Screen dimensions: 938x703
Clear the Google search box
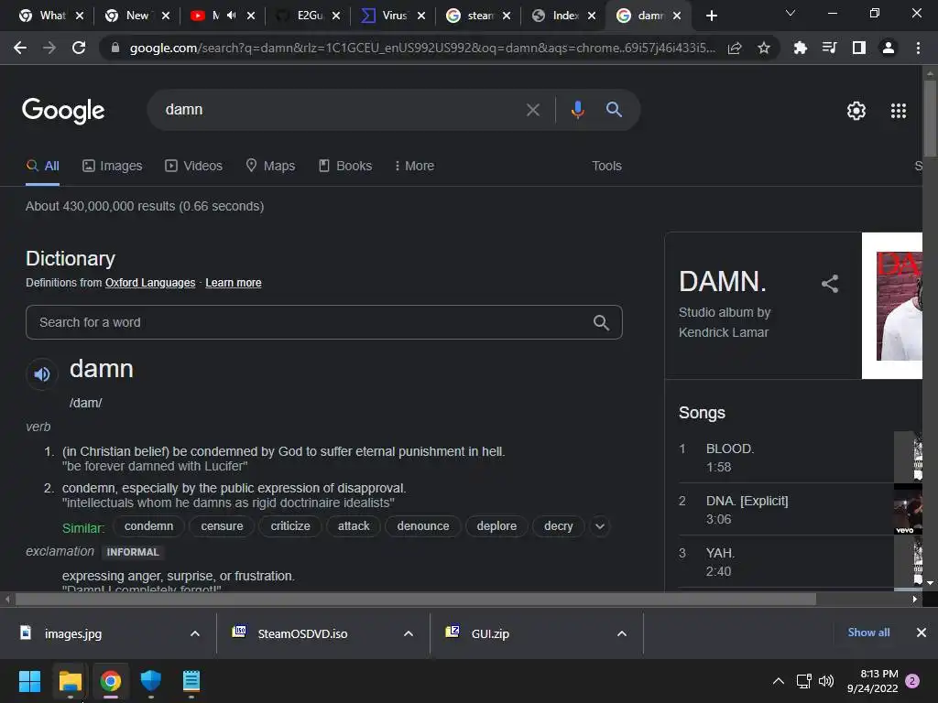(532, 110)
